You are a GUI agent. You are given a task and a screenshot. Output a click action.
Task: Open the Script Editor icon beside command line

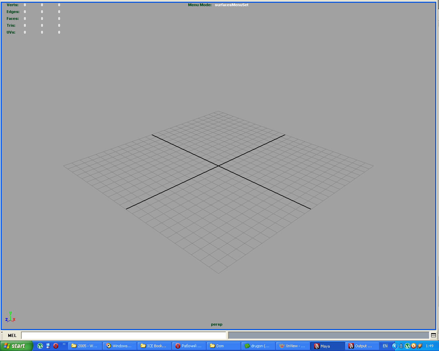(x=434, y=335)
